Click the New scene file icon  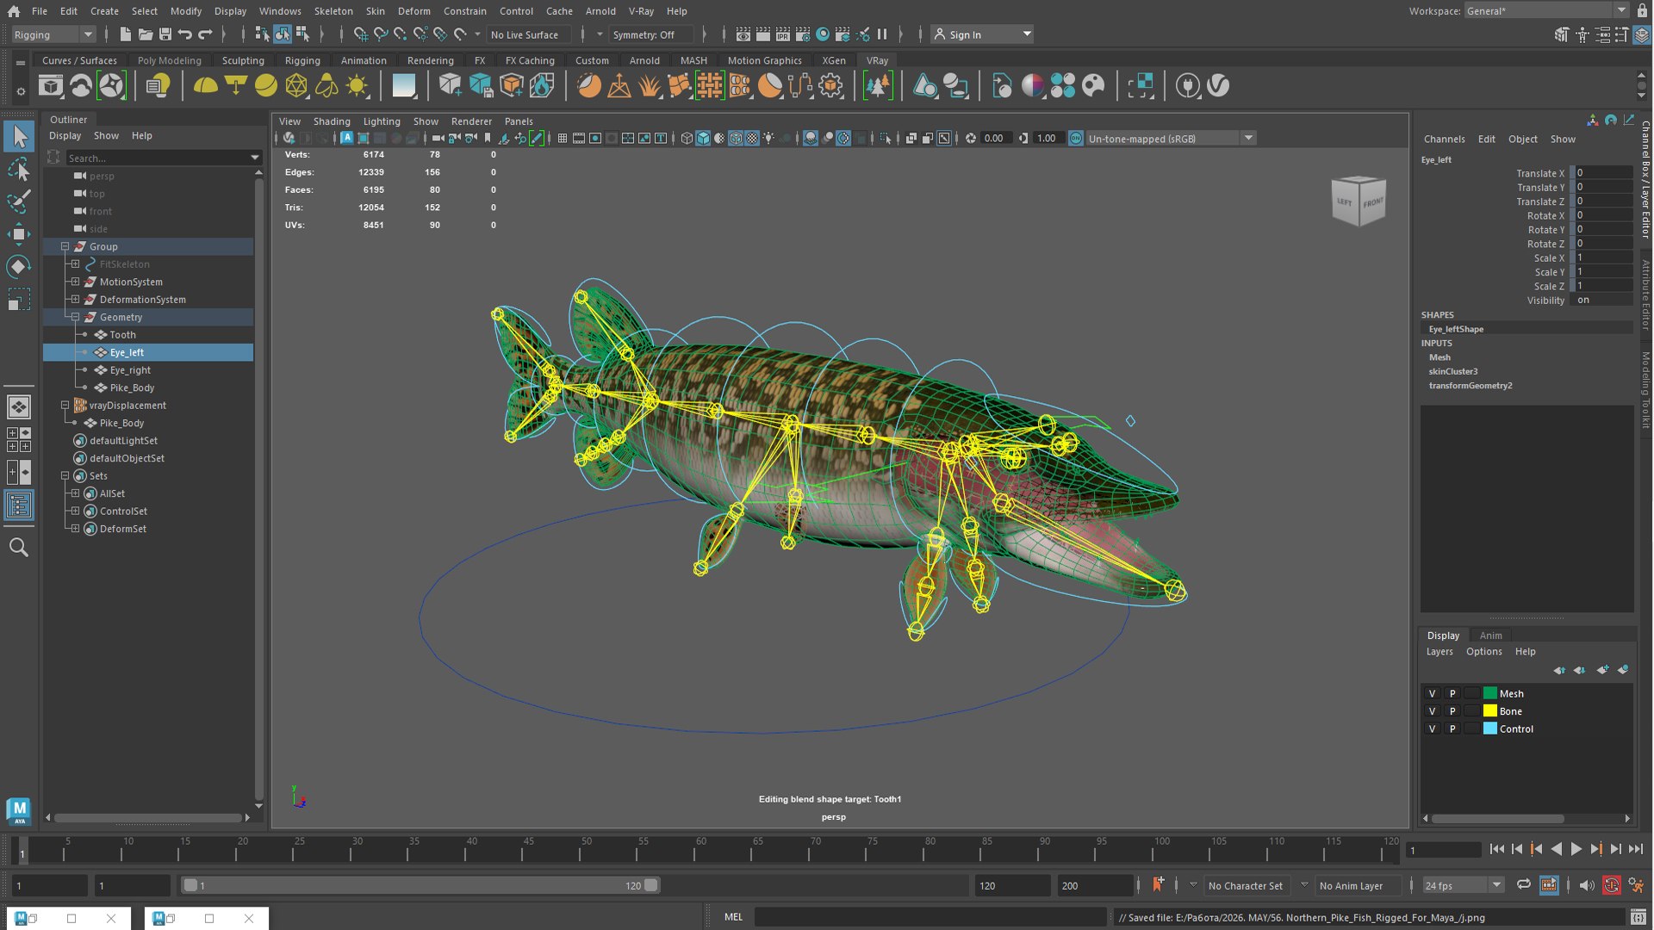126,34
